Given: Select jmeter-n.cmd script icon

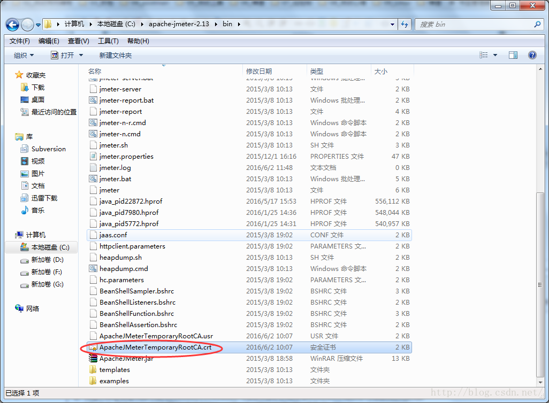Looking at the screenshot, I should pos(93,134).
